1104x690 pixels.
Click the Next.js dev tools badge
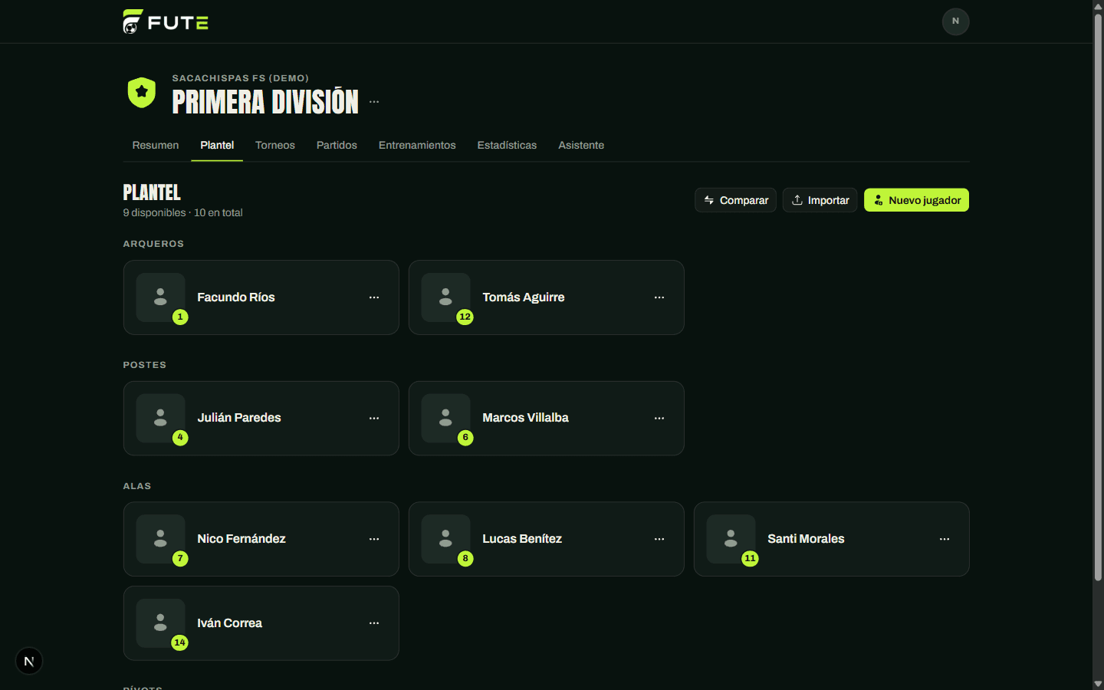click(x=29, y=661)
